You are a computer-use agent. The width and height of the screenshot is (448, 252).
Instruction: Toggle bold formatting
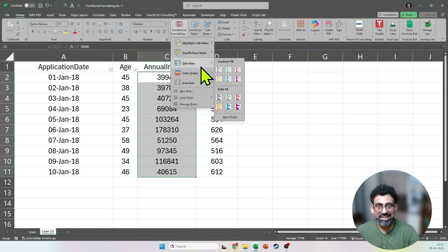33,31
